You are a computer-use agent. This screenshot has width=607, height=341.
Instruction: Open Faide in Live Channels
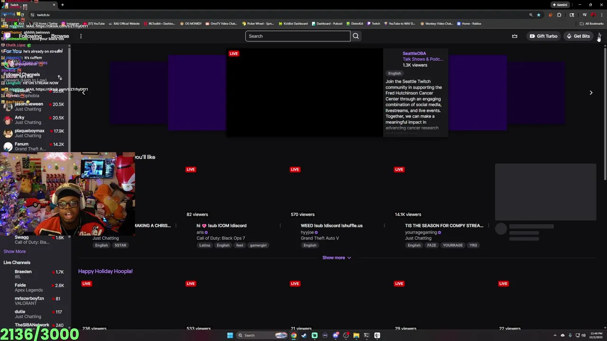click(x=36, y=287)
